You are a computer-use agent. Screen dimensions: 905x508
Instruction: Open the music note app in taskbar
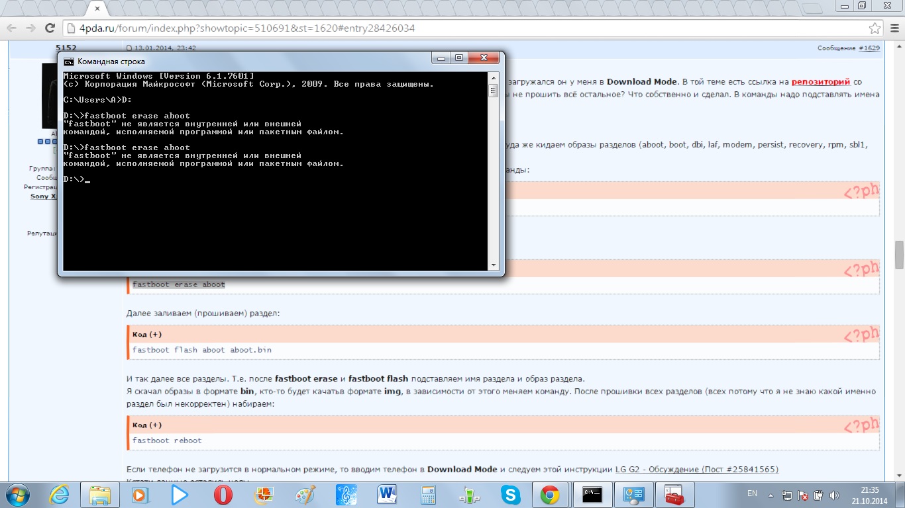345,495
